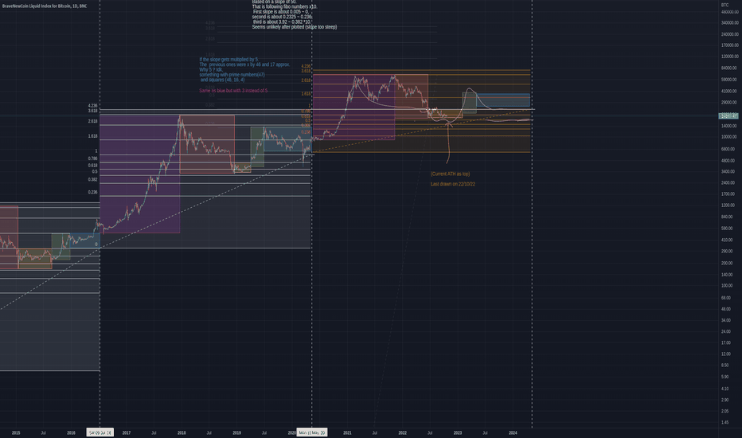Select the 'Seems unlikely after plotted' text line
The image size is (742, 438).
[x=295, y=27]
